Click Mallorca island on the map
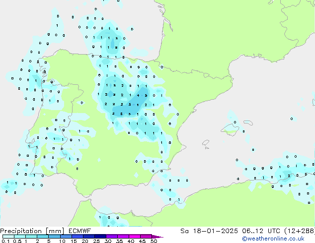 click(230, 129)
